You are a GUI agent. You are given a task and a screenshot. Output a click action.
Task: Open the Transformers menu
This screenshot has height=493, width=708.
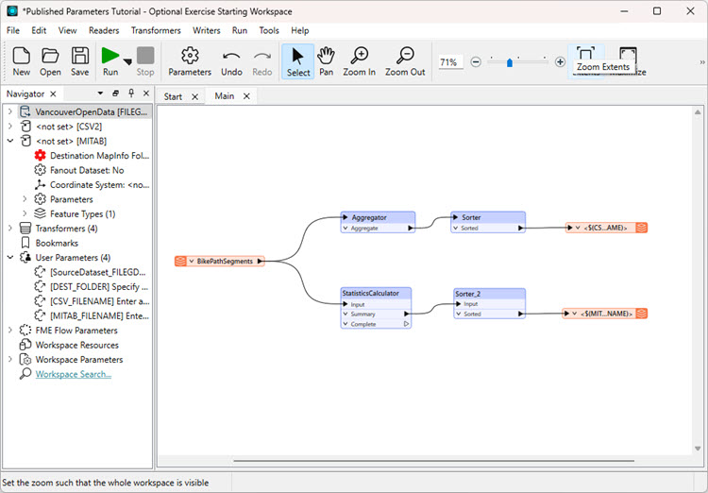[x=156, y=30]
